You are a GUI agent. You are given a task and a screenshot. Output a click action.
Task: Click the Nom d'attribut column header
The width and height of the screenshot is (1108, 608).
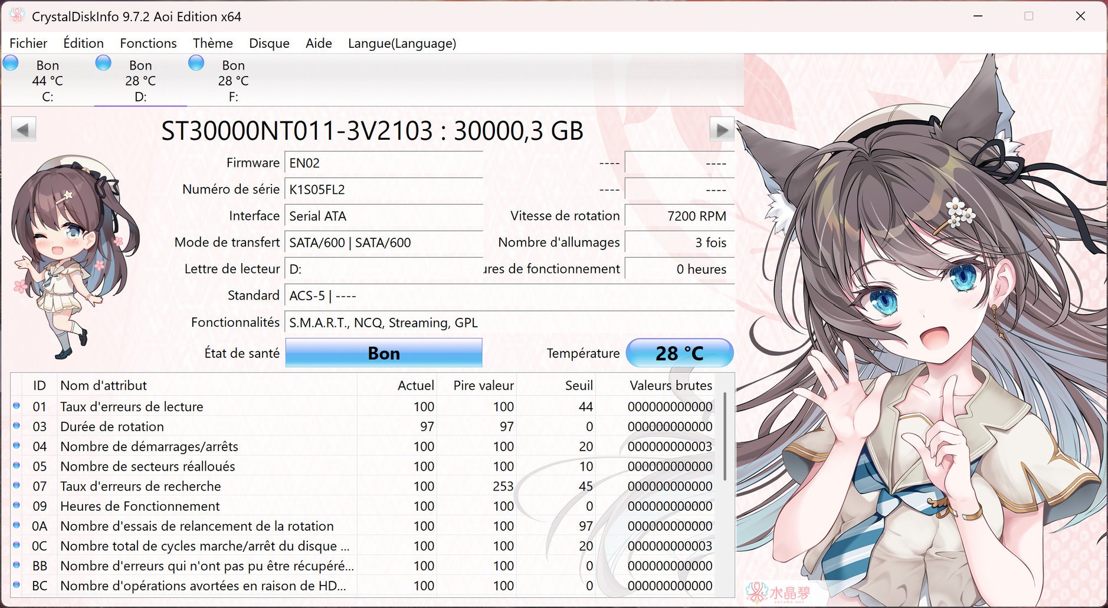click(206, 385)
